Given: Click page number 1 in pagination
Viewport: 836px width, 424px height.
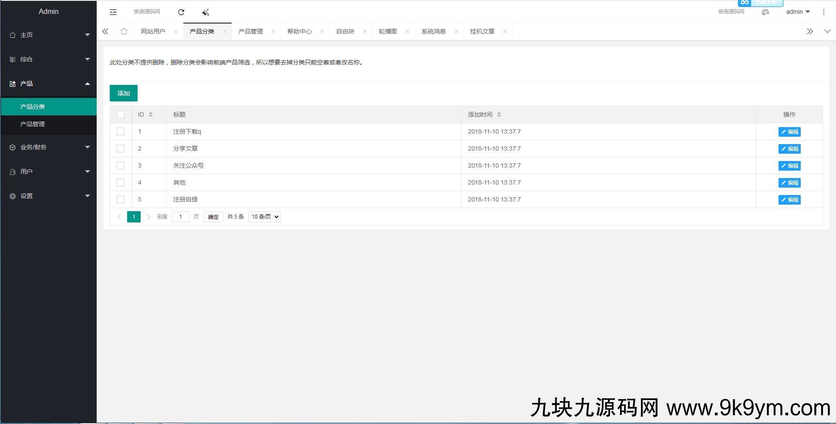Looking at the screenshot, I should [134, 216].
